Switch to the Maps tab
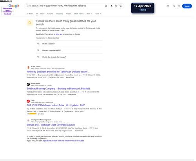The image size is (196, 161). point(42,14)
